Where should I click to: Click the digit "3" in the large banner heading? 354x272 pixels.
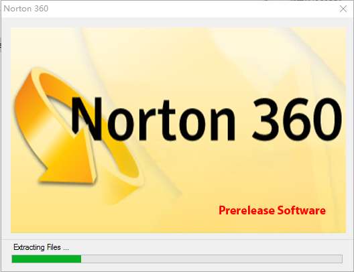[x=265, y=119]
